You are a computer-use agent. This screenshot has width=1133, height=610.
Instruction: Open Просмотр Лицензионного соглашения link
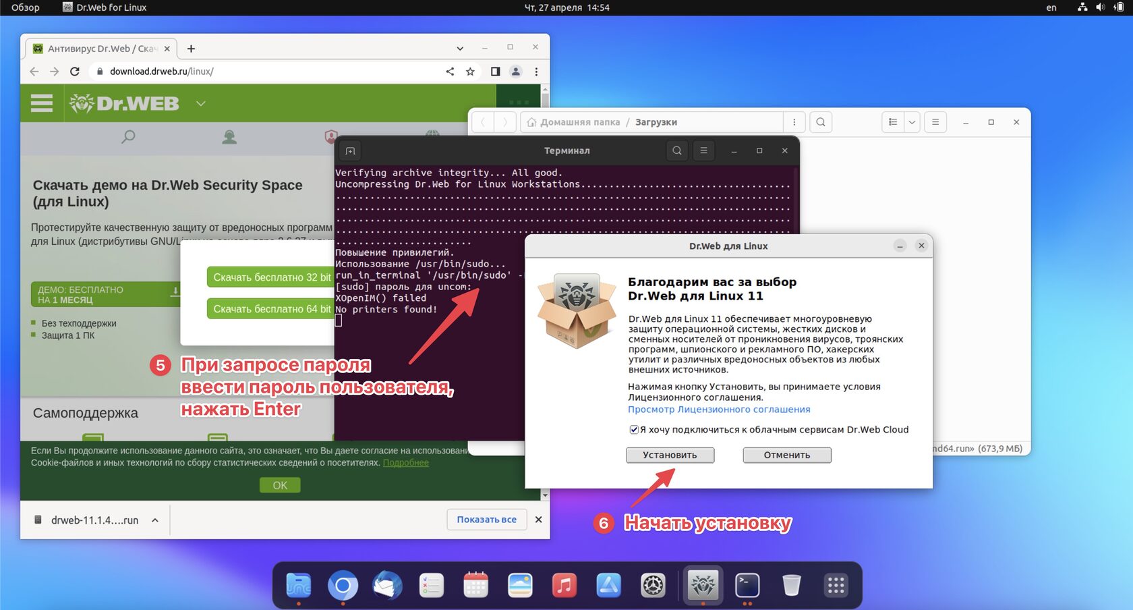[x=719, y=410]
